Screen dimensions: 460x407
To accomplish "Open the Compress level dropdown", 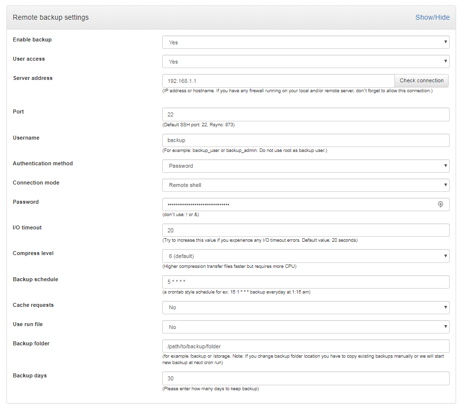I will [x=306, y=256].
